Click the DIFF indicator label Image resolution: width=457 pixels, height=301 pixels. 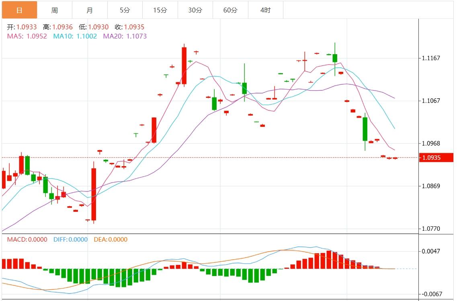tap(70, 240)
